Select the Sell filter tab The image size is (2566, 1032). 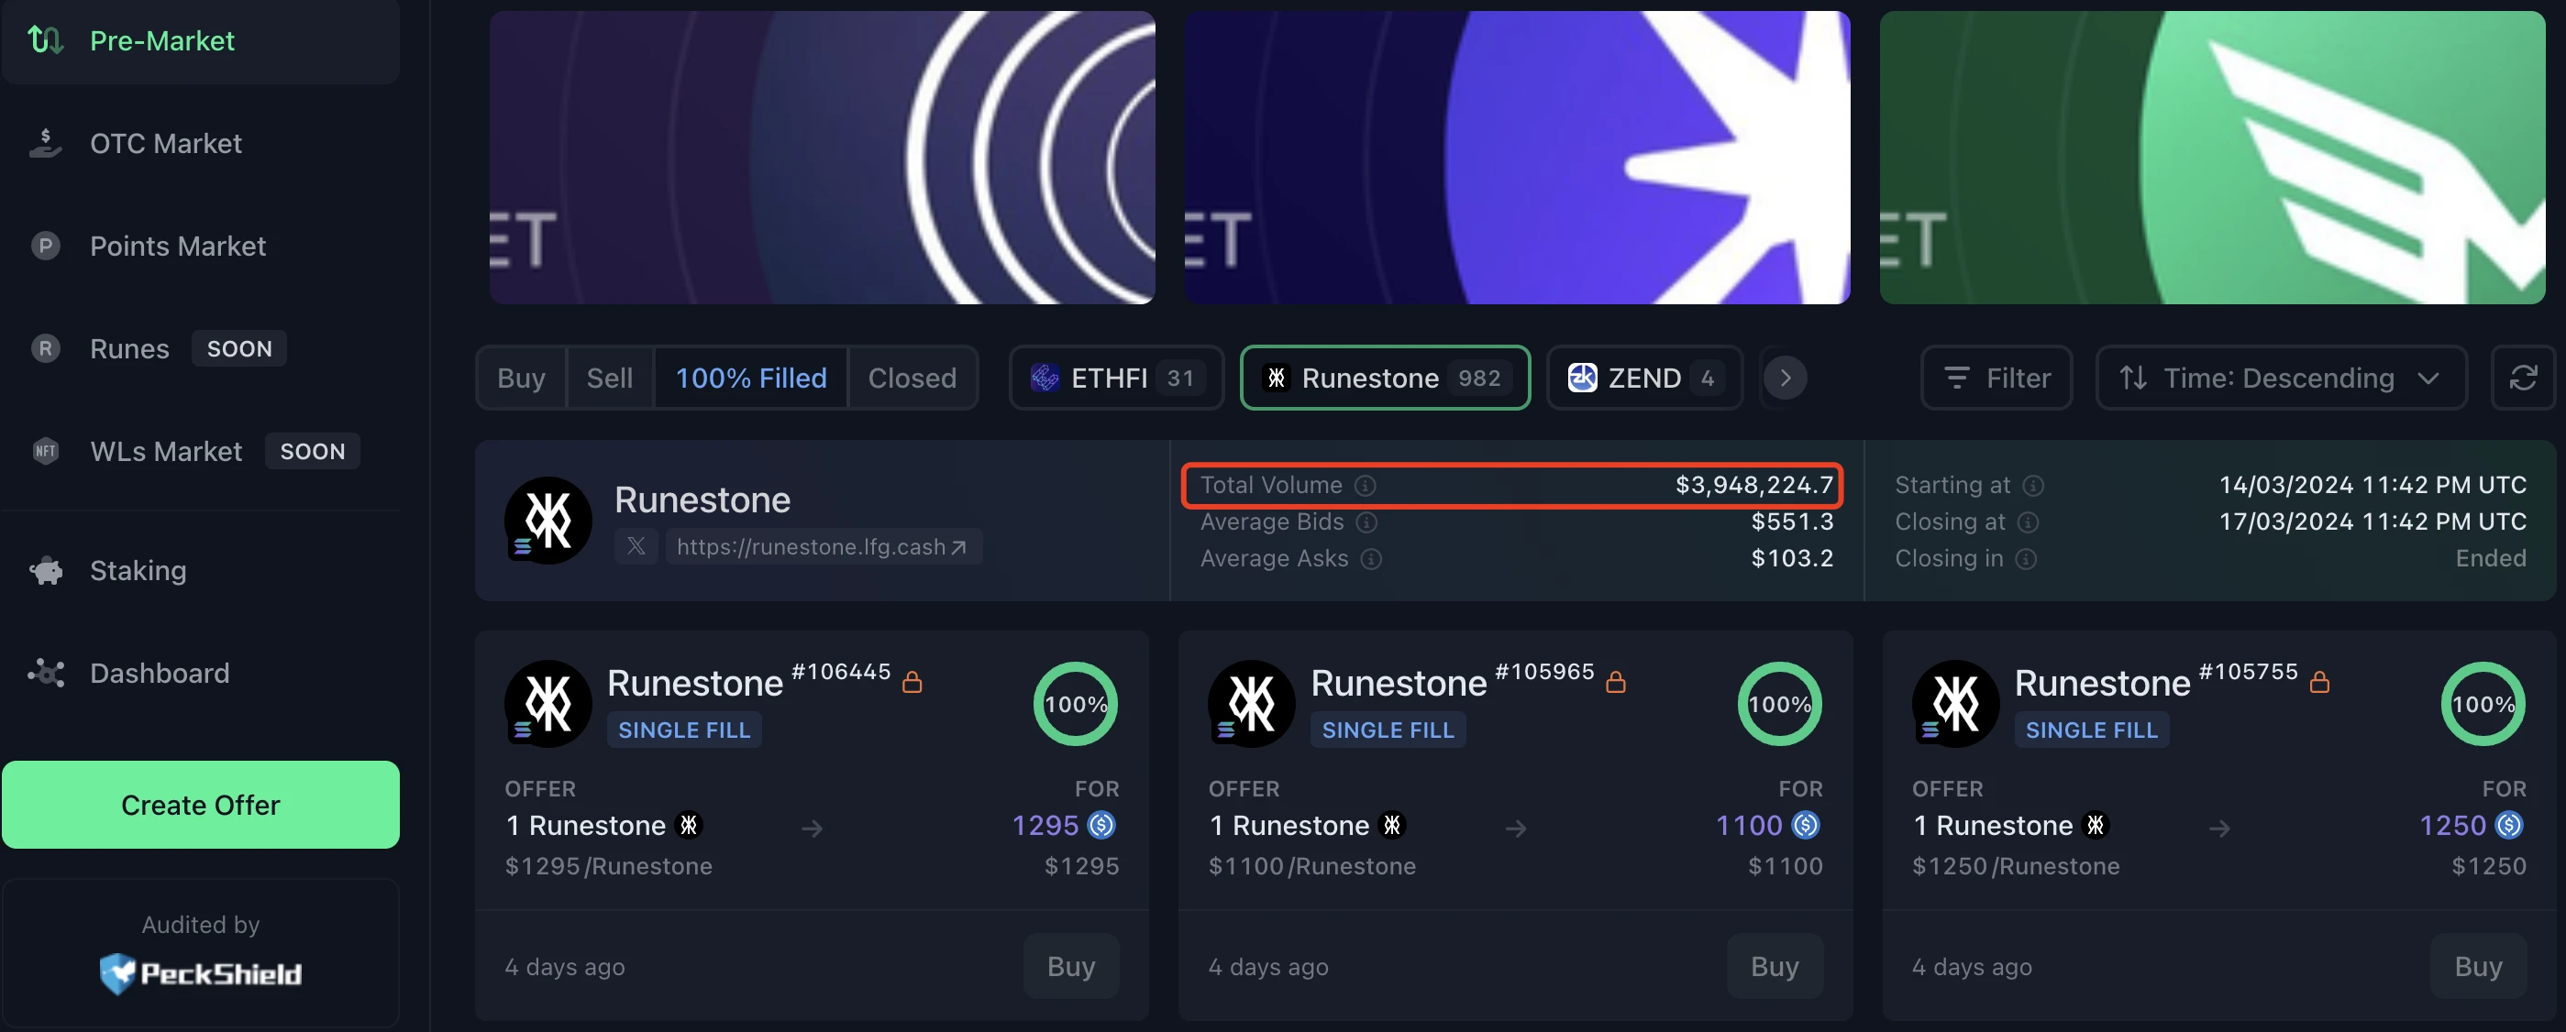pos(609,376)
